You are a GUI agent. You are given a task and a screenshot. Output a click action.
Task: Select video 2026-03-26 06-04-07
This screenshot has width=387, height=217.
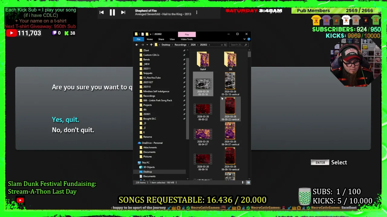203,137
